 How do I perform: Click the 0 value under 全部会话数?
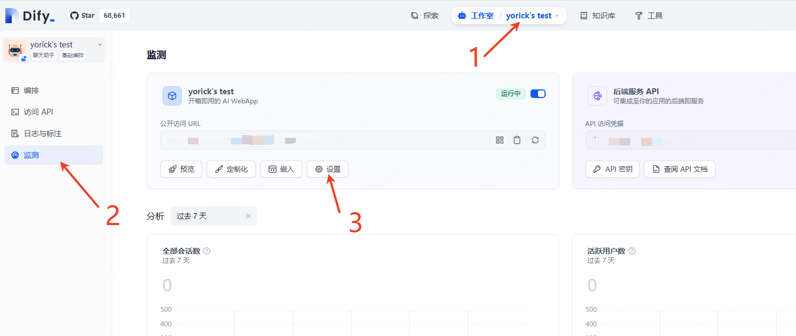(x=167, y=285)
